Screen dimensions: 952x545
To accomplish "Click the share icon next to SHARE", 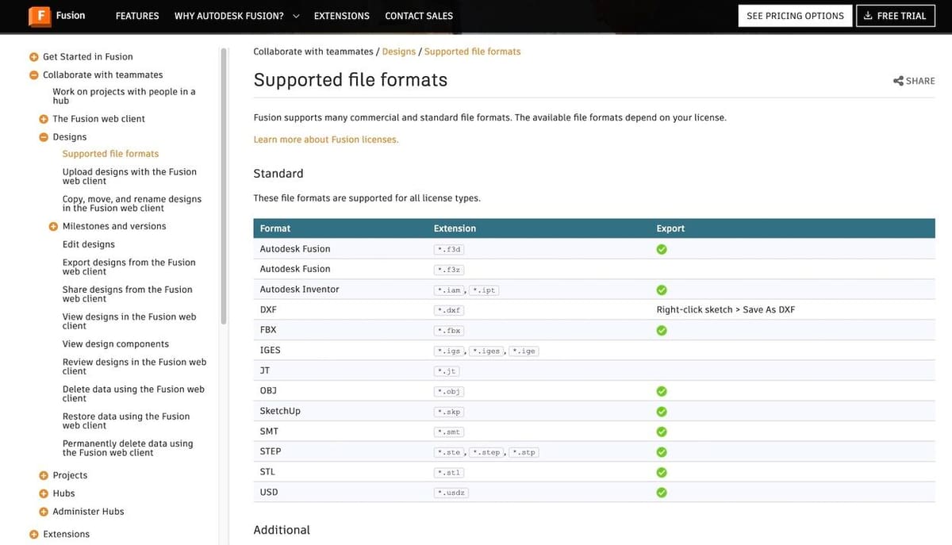I will click(898, 81).
